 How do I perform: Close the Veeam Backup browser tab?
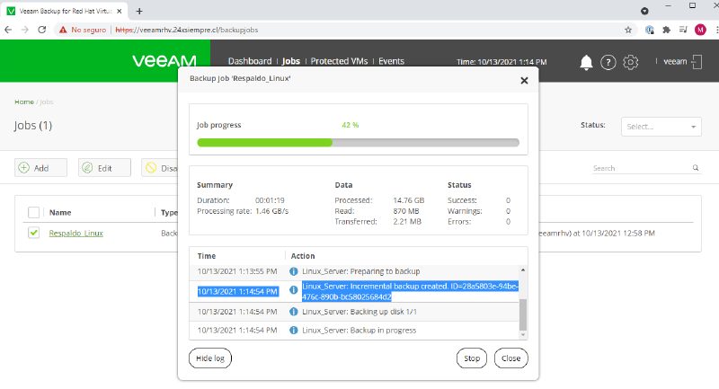(x=120, y=11)
